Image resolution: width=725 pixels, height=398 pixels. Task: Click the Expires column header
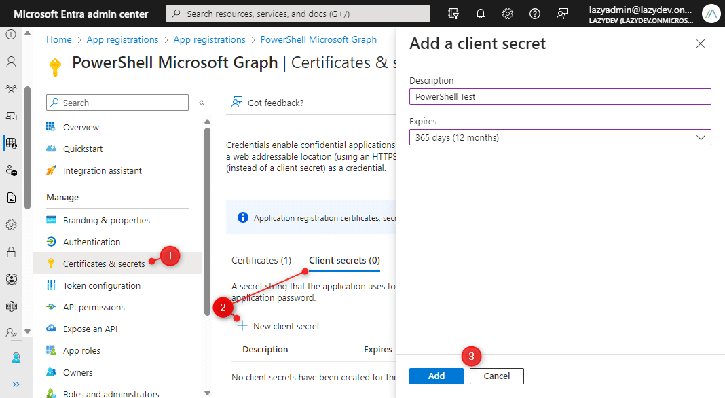click(x=377, y=350)
